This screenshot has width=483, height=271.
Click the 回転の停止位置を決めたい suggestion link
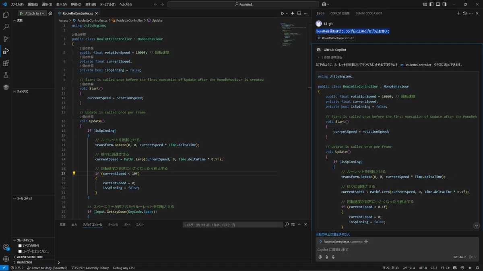click(333, 234)
